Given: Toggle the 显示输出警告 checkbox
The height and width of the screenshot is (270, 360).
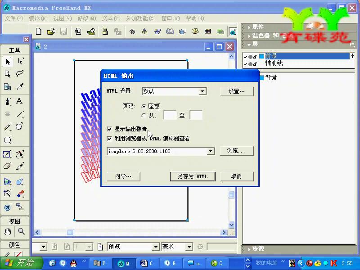Looking at the screenshot, I should (x=109, y=129).
